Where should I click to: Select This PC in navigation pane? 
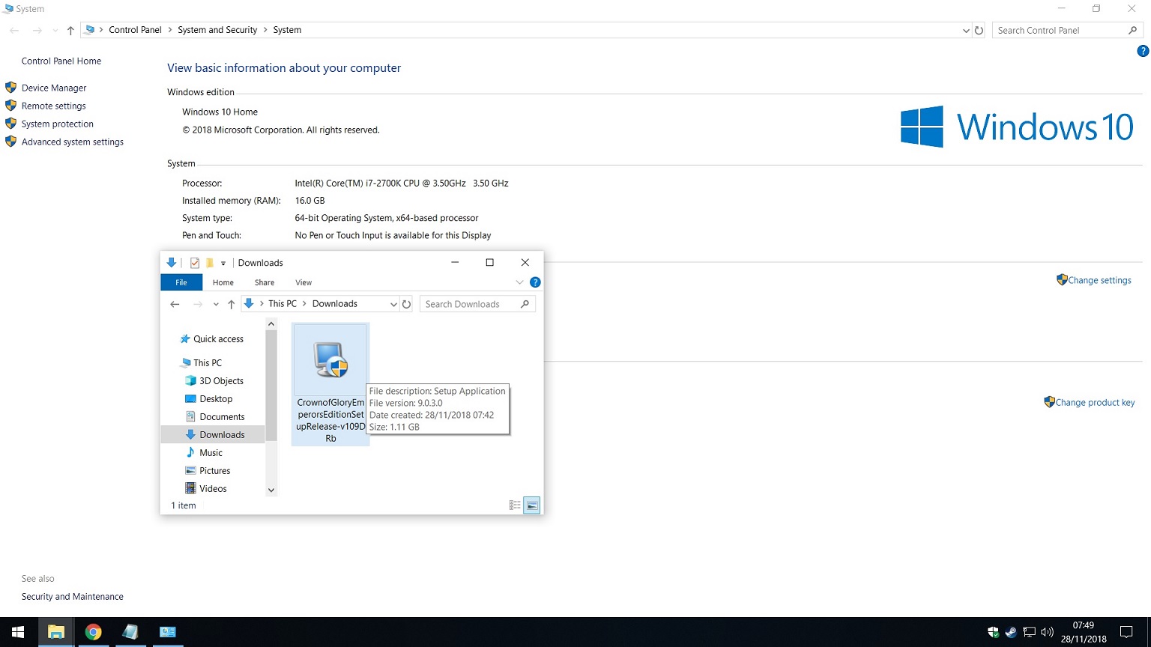(x=208, y=362)
